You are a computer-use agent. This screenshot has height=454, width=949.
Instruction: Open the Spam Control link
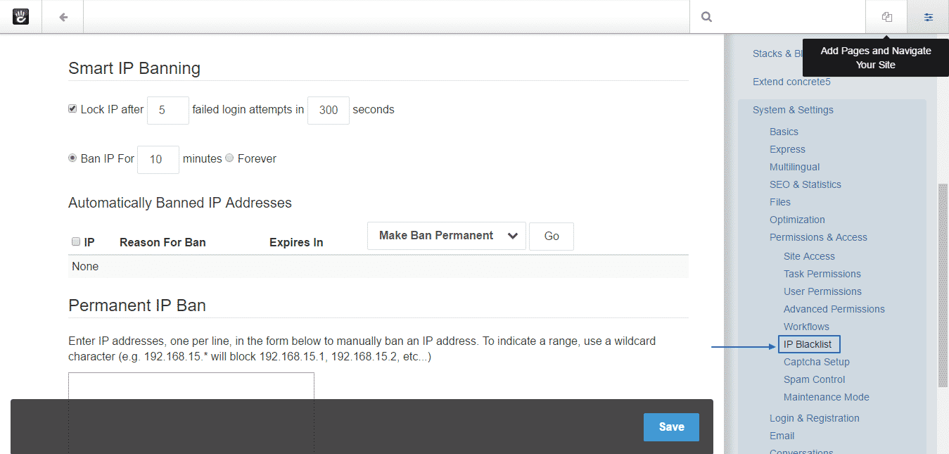click(814, 379)
